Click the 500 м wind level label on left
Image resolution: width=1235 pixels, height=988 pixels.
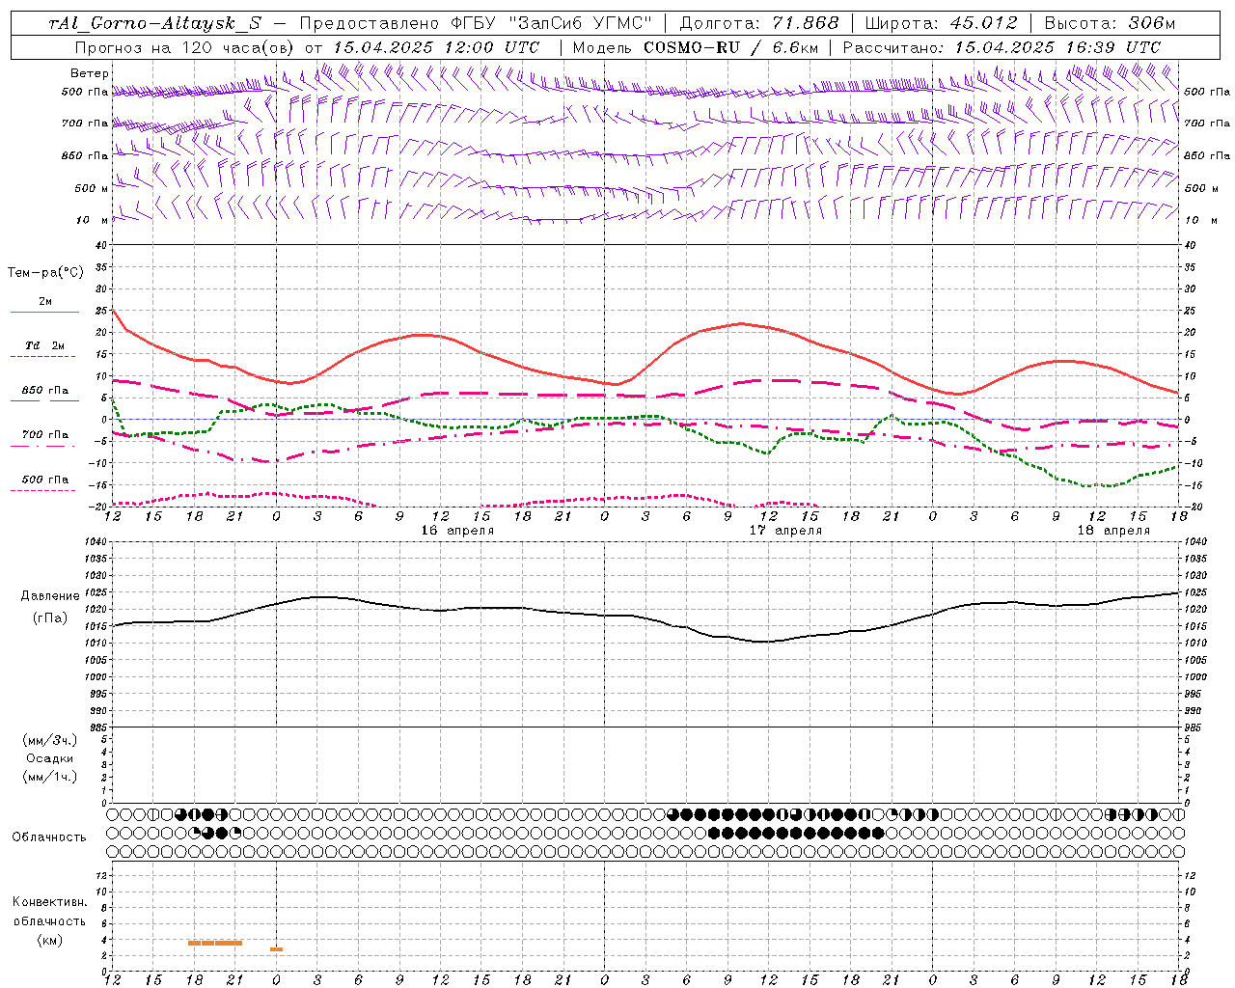pyautogui.click(x=92, y=188)
